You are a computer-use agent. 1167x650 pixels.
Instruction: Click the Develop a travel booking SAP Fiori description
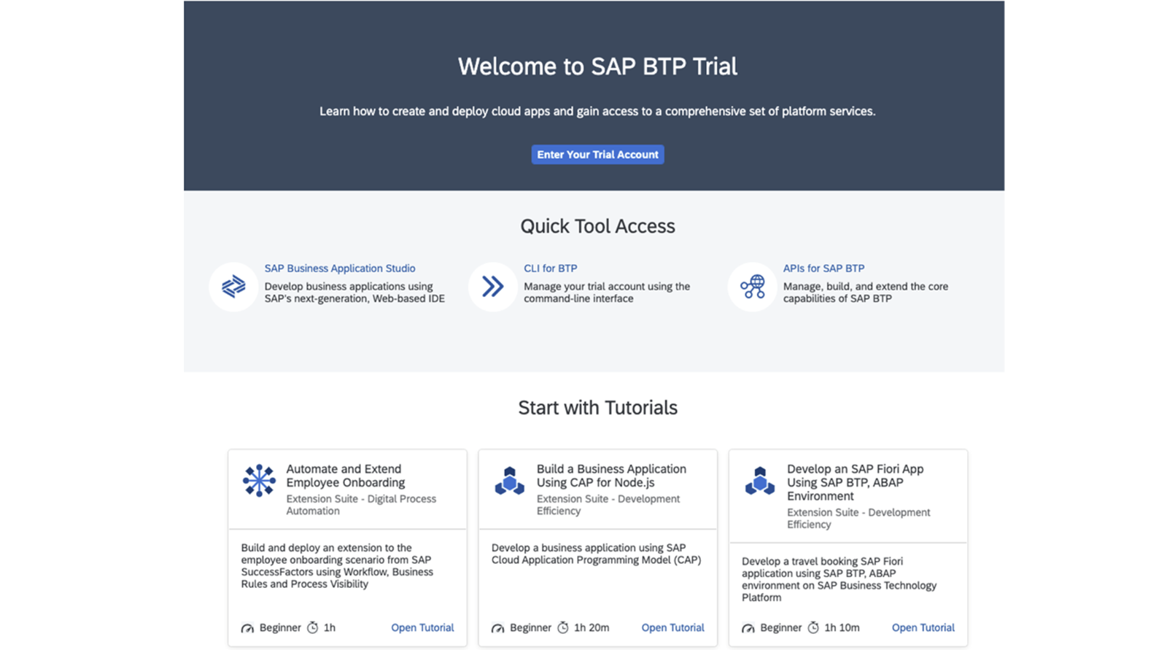click(x=839, y=579)
